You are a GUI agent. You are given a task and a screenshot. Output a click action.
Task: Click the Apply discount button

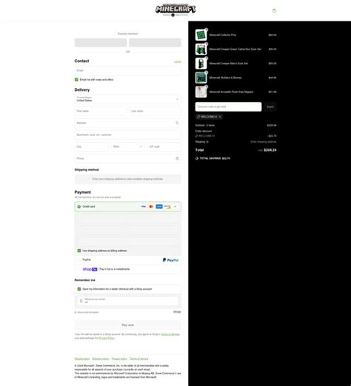[x=270, y=106]
